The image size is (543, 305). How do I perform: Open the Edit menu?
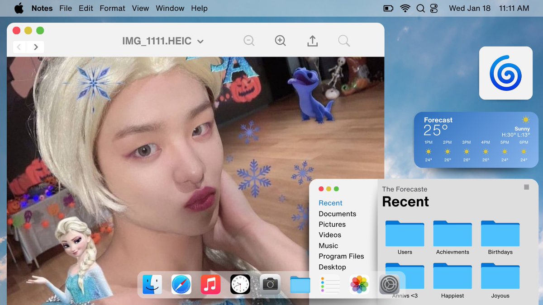86,8
